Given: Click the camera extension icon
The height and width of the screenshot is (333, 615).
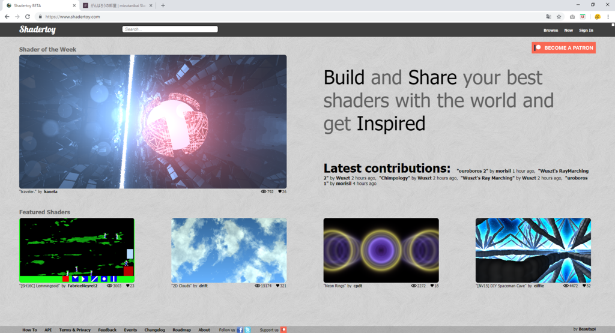Looking at the screenshot, I should click(572, 17).
